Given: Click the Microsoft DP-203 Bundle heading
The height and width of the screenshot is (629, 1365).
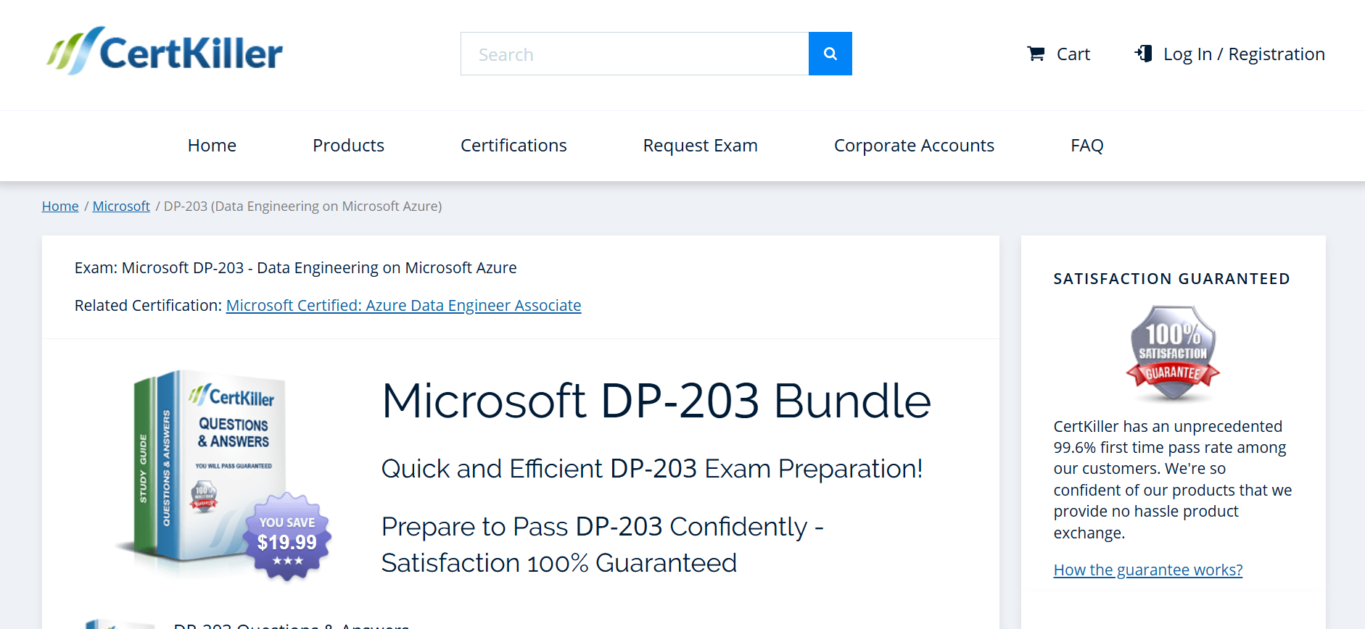Looking at the screenshot, I should tap(656, 401).
